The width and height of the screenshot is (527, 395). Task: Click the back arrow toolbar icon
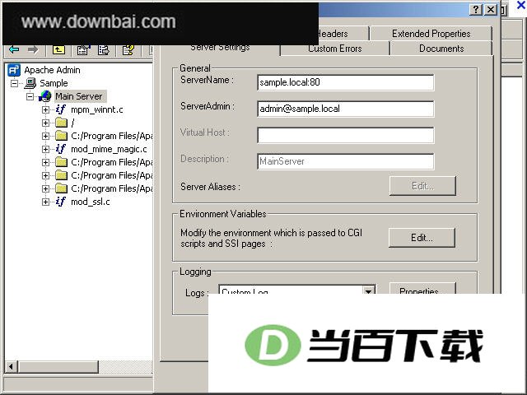(14, 50)
